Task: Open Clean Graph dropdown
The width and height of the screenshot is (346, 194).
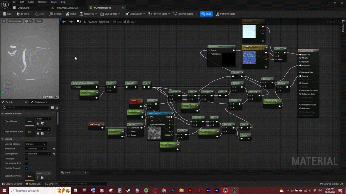Action: pos(135,14)
